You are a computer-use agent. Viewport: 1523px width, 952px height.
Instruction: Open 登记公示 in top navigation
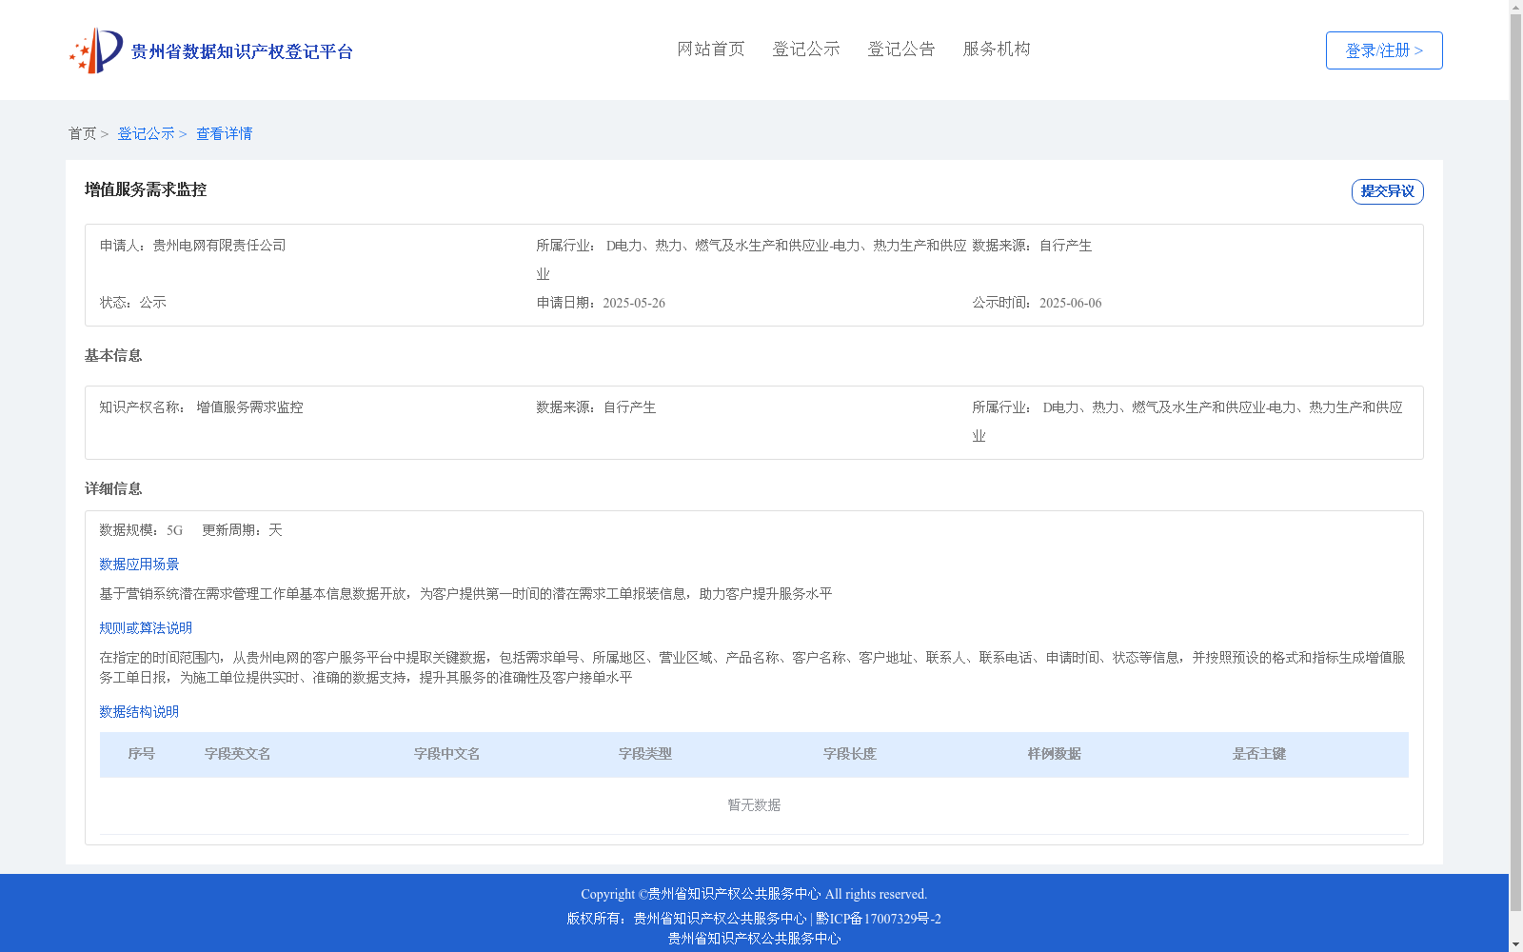[806, 49]
